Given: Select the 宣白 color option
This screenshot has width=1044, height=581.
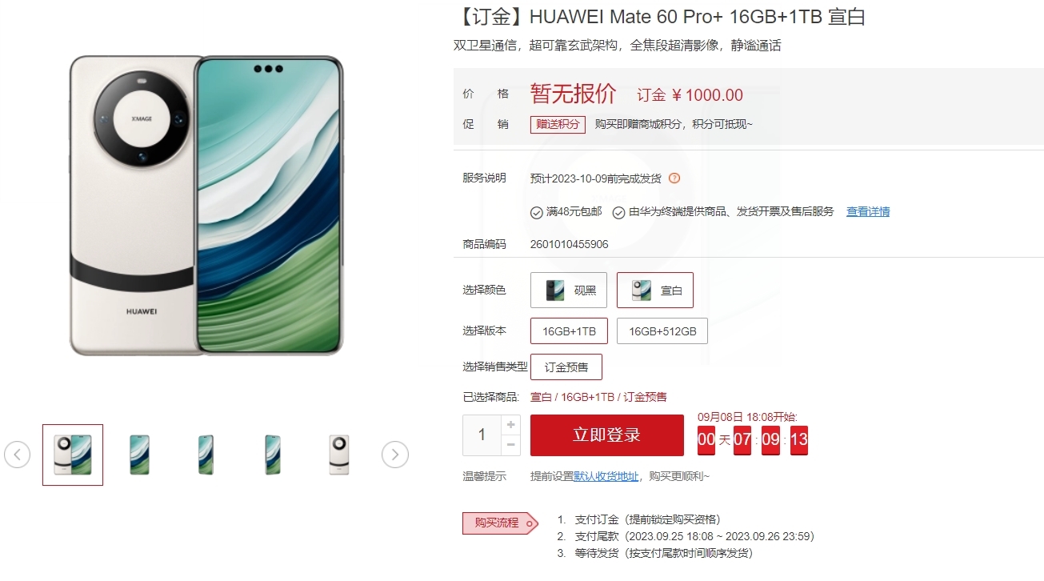Looking at the screenshot, I should (x=655, y=290).
